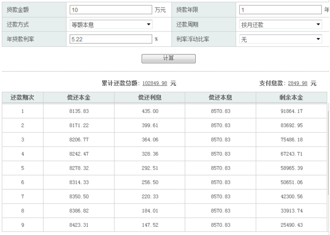The image size is (330, 235).
Task: Focus the 贷款年限 input box
Action: [x=280, y=10]
